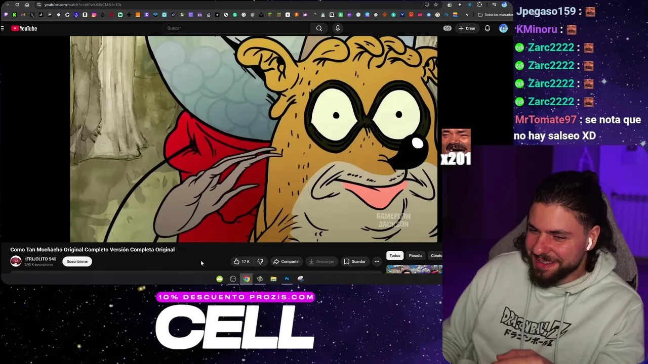Open Chrome in the taskbar
648x364 pixels.
(x=246, y=279)
